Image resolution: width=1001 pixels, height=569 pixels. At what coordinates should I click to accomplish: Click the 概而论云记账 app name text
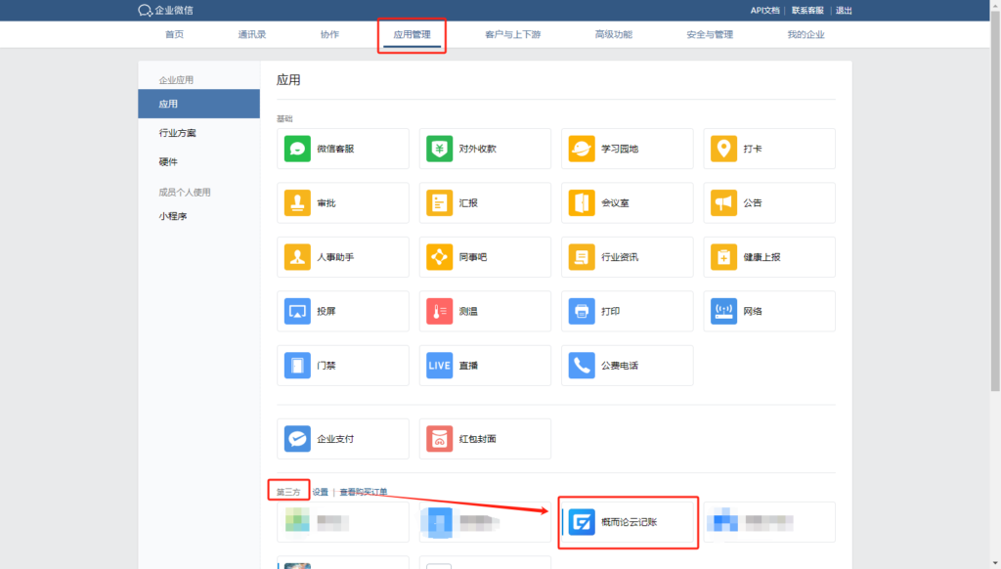point(629,522)
